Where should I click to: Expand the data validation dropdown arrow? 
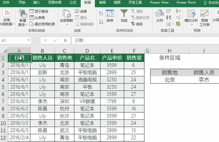(173, 24)
